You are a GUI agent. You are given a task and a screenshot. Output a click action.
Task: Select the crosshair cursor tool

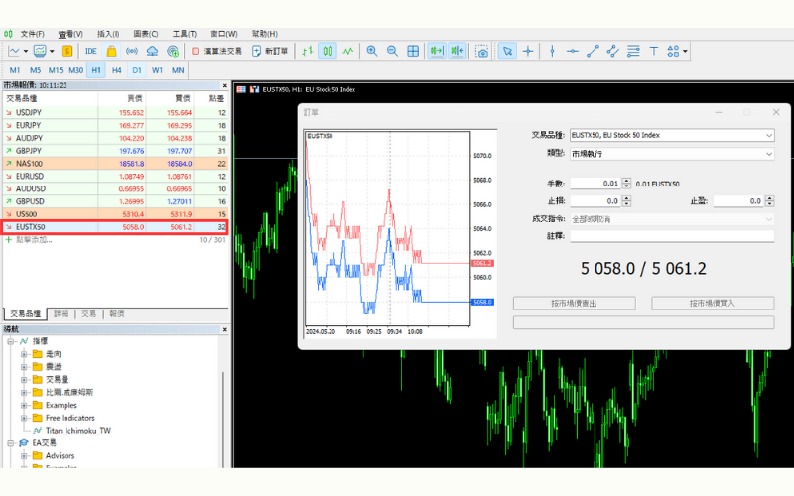pos(528,51)
